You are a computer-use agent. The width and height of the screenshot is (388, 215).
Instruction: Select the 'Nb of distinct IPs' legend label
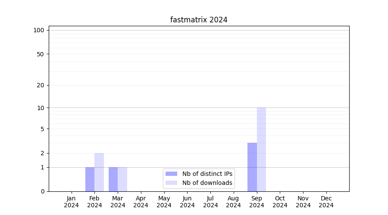[207, 174]
